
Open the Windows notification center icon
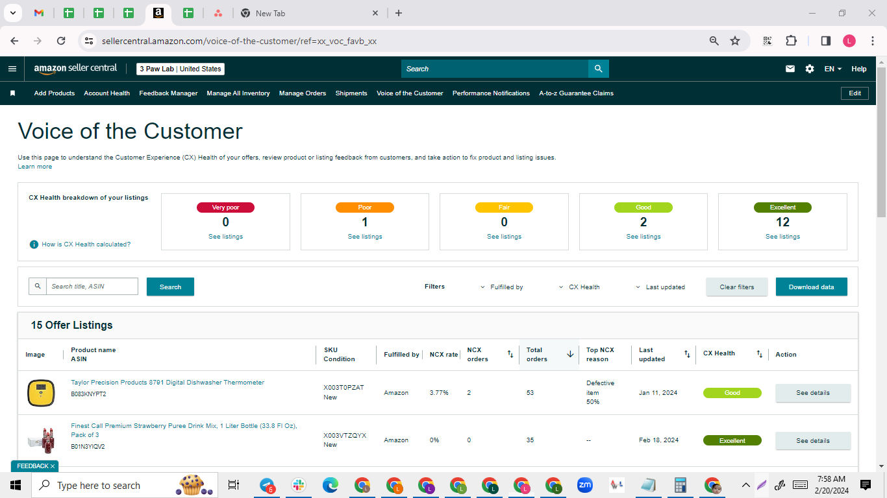866,485
